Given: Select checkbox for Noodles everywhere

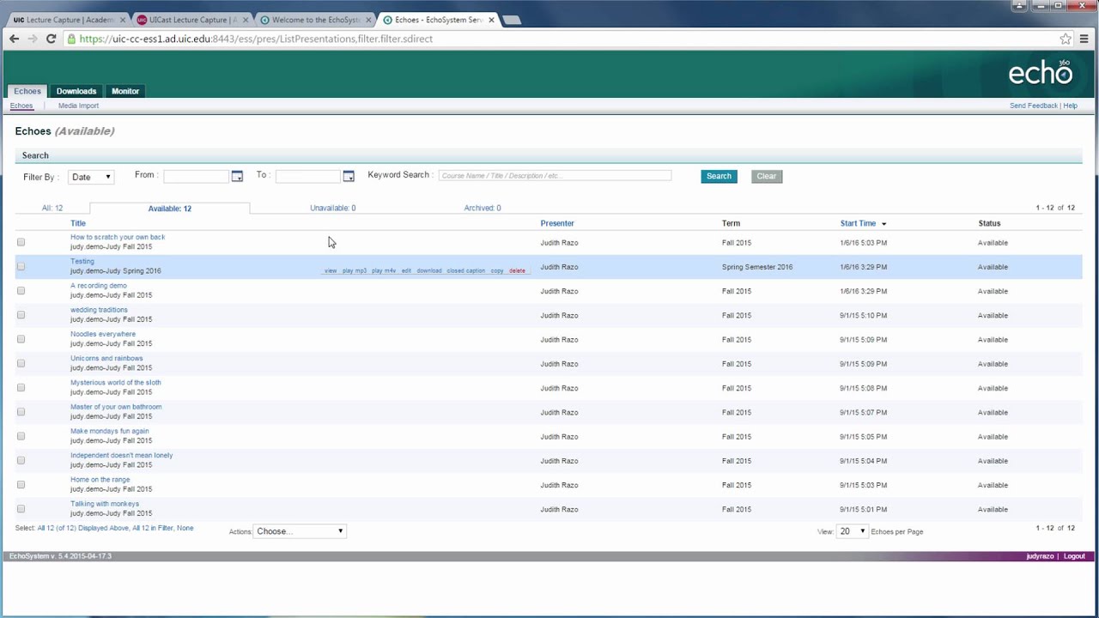Looking at the screenshot, I should pyautogui.click(x=21, y=339).
